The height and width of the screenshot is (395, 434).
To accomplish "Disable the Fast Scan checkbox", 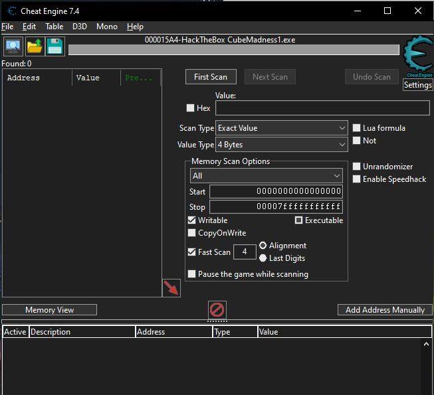I will (192, 252).
